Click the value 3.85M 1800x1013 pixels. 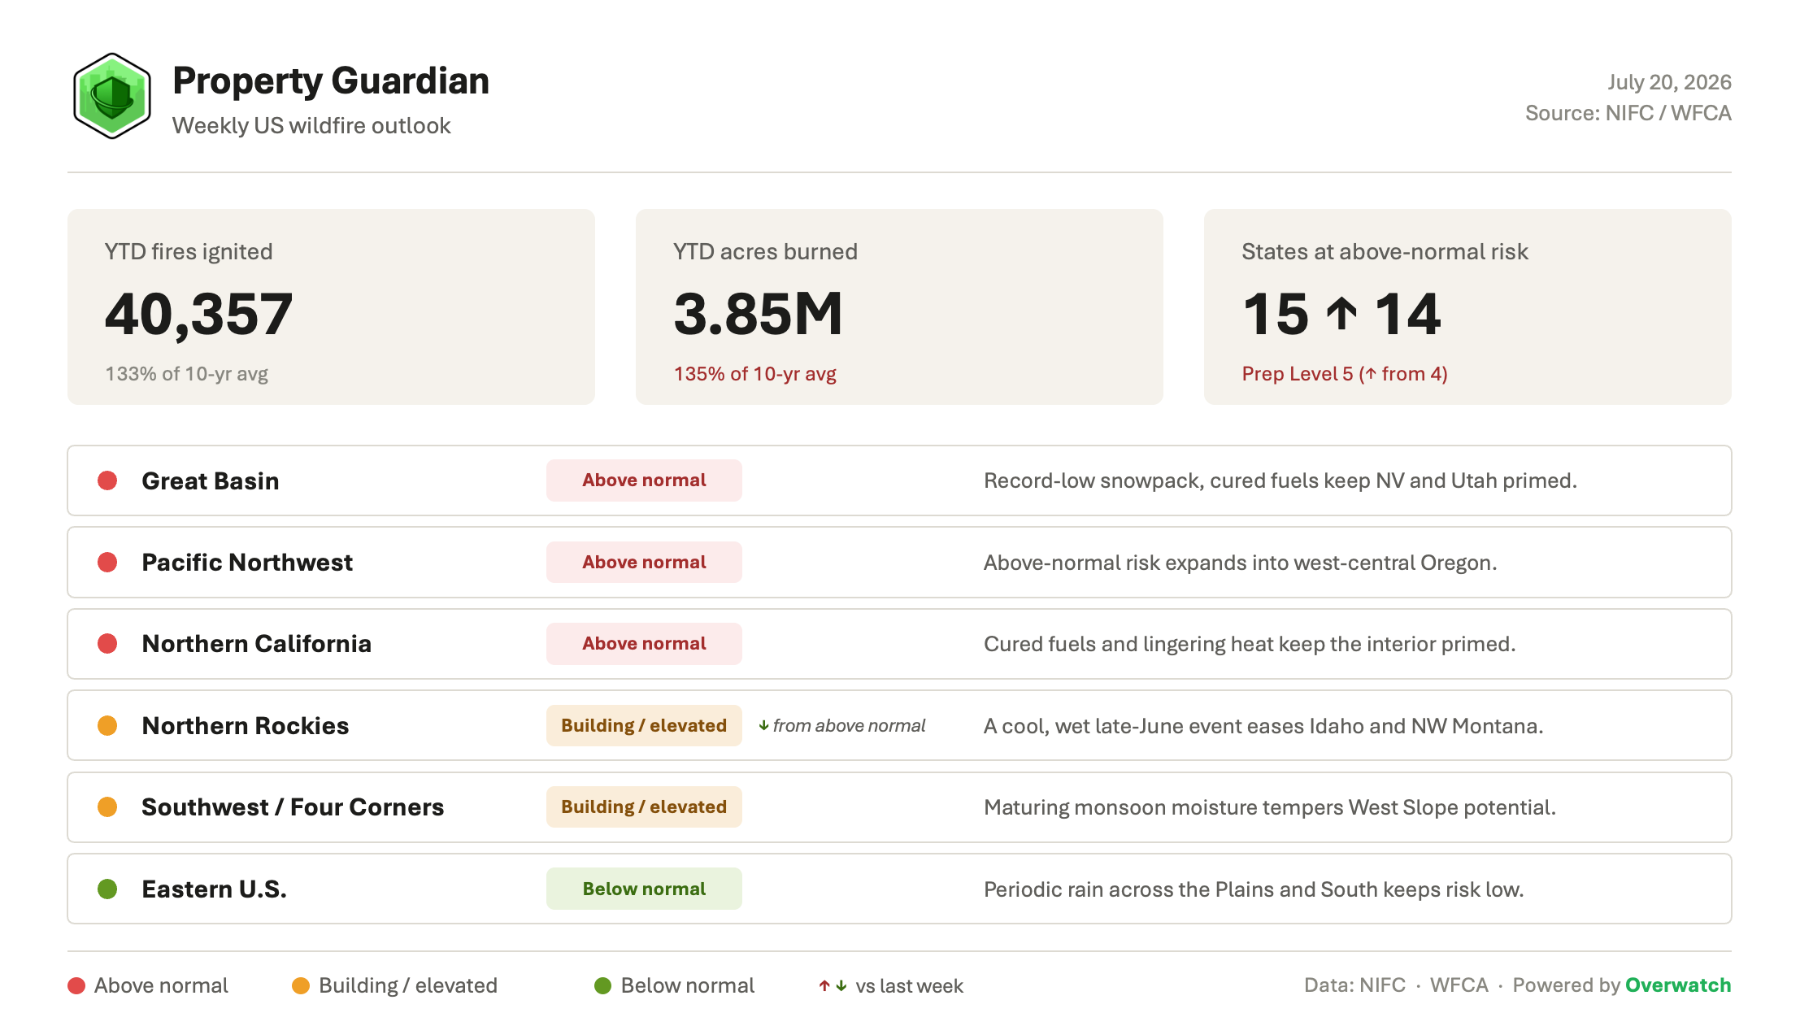[x=759, y=314]
